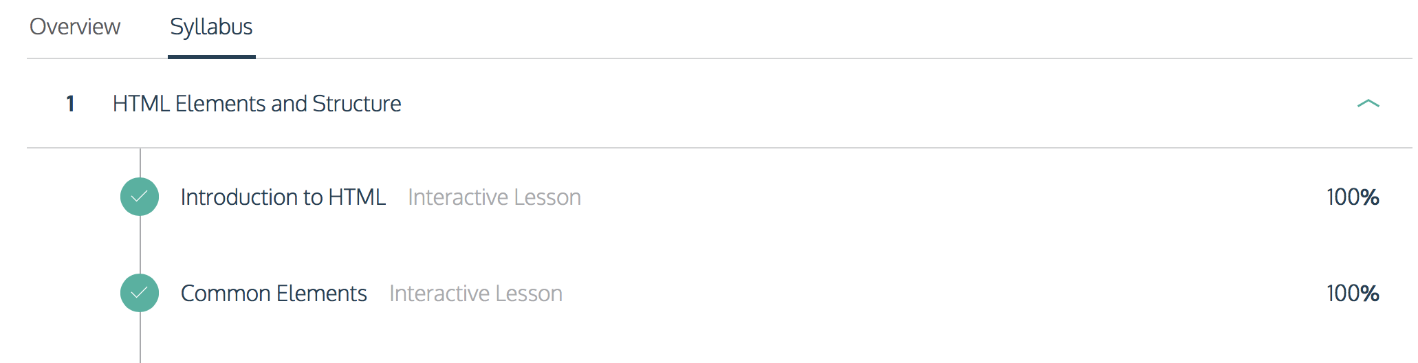This screenshot has width=1418, height=363.
Task: Click the timeline line above Introduction to HTML checkmark
Action: tap(140, 163)
